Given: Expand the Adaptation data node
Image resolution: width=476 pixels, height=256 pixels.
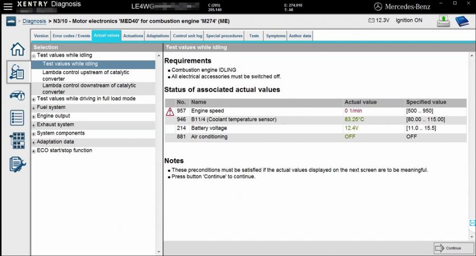Looking at the screenshot, I should (x=34, y=142).
